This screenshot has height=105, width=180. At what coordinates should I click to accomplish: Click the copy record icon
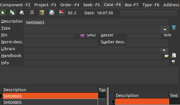click(12, 12)
